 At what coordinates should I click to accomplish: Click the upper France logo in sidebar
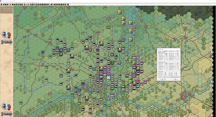coord(7,38)
